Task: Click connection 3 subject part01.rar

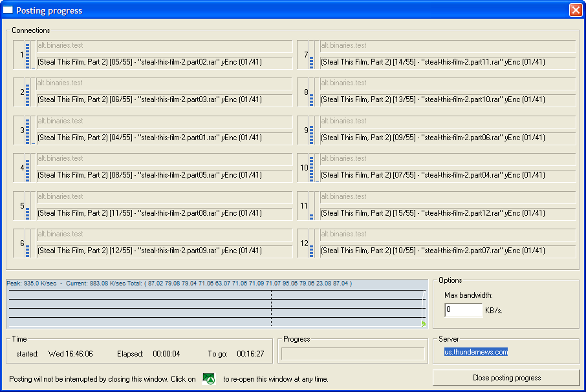Action: point(164,138)
